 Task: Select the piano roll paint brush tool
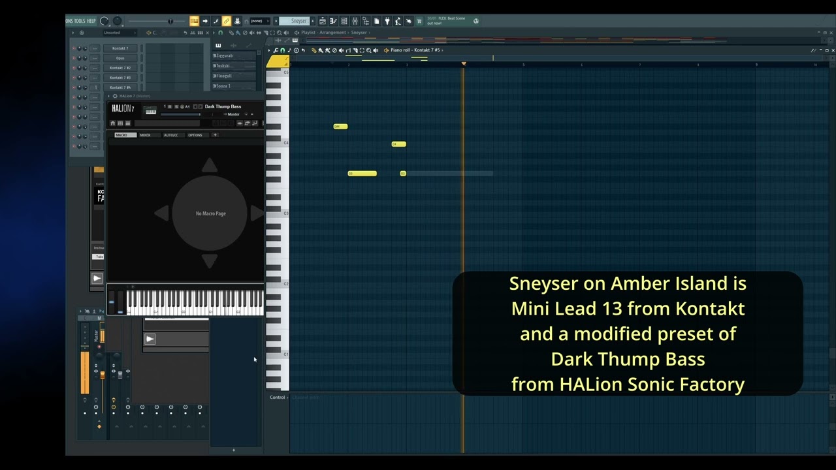pyautogui.click(x=319, y=50)
